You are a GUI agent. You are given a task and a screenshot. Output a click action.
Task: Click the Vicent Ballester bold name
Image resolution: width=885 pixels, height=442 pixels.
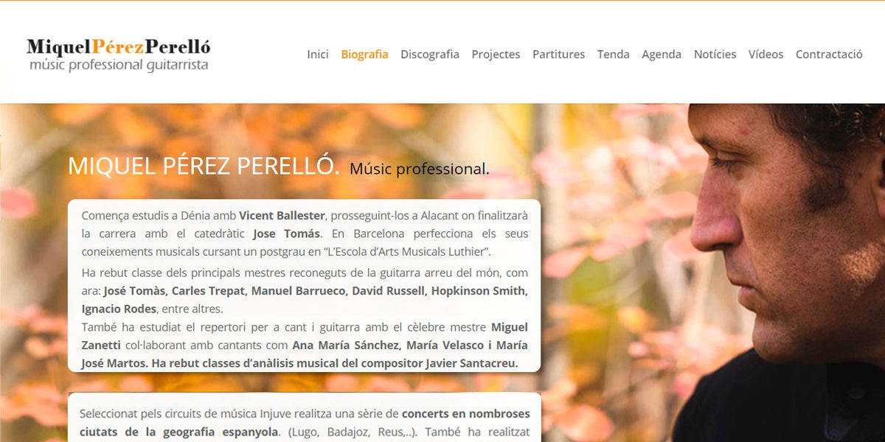[x=282, y=215]
